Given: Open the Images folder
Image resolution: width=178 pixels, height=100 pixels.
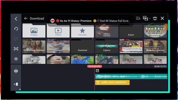Looking at the screenshot, I should [34, 31].
